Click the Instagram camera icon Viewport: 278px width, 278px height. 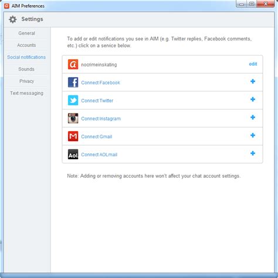pos(73,118)
